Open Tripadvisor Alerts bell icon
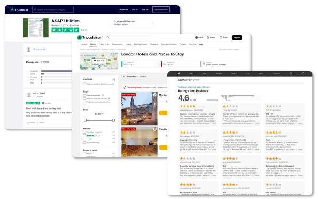 click(x=208, y=38)
